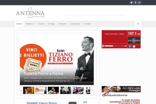Click previous arrow on thumbnail carousel

21,90
